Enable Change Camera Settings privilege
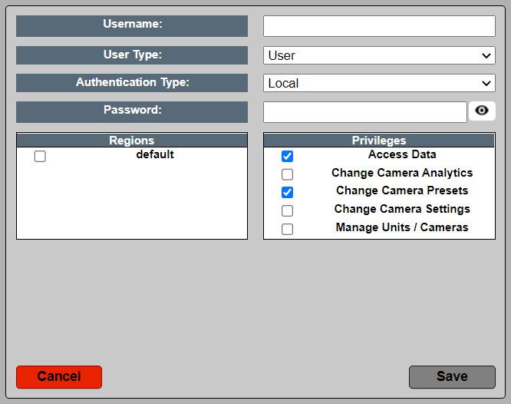Viewport: 511px width, 404px height. 287,210
